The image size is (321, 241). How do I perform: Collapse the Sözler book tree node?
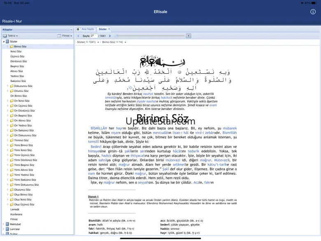pos(4,42)
